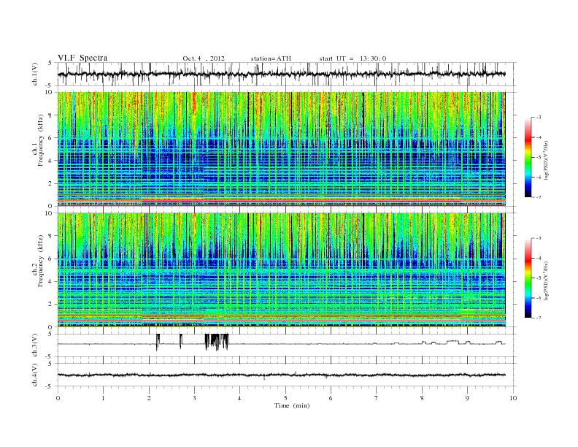Screen dimensions: 578x447
Task: Click the bottom time-axis tick label "6"
Action: (x=331, y=398)
